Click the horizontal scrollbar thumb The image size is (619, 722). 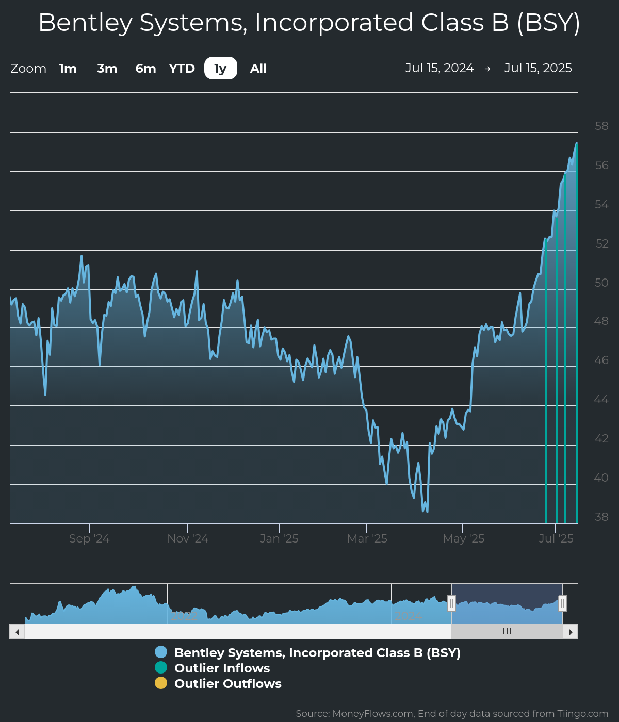[507, 632]
